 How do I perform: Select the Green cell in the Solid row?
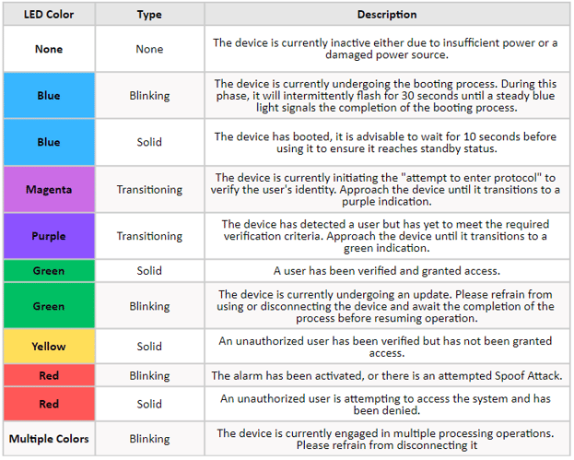(49, 271)
